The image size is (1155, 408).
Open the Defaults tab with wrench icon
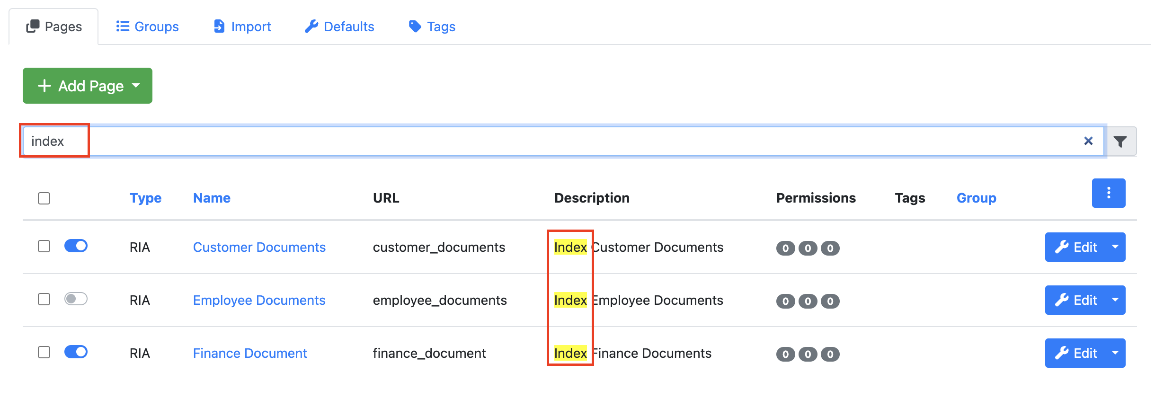pos(339,27)
